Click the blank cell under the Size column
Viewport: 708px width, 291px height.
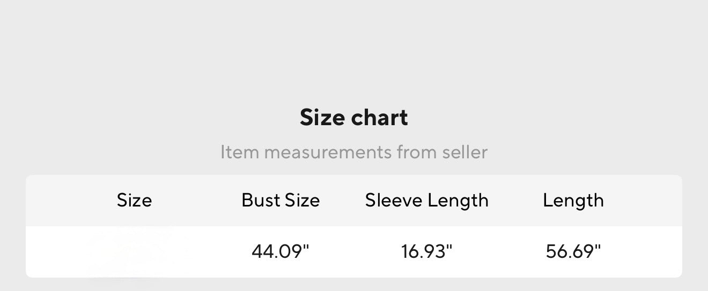click(134, 251)
